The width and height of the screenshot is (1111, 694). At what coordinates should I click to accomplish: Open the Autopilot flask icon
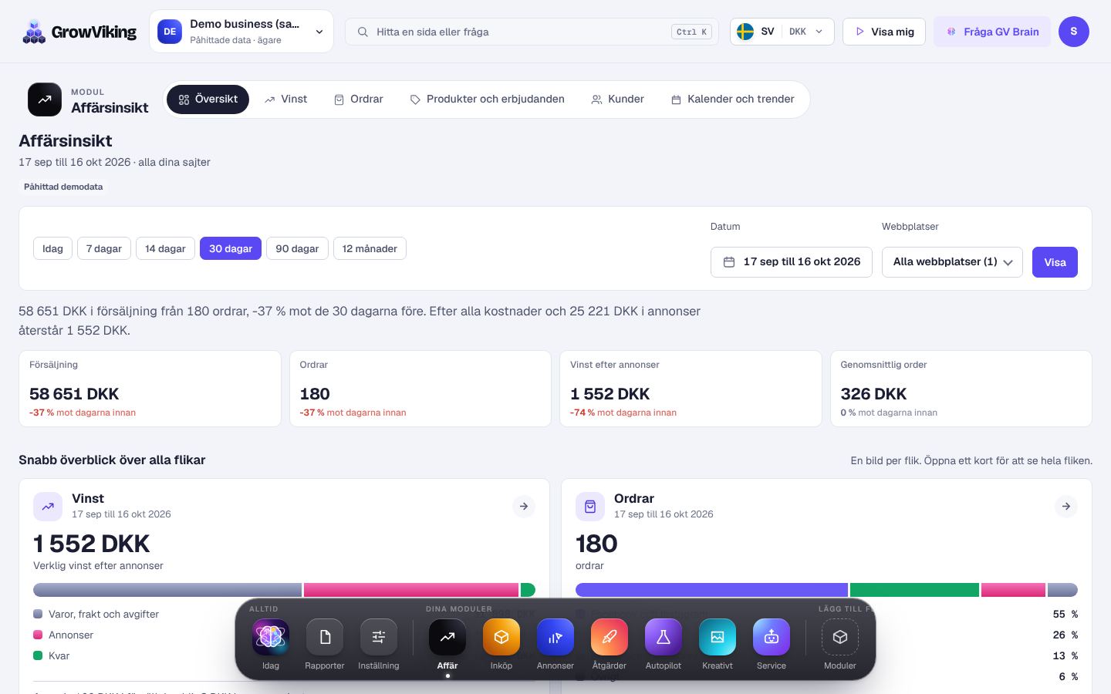coord(664,637)
